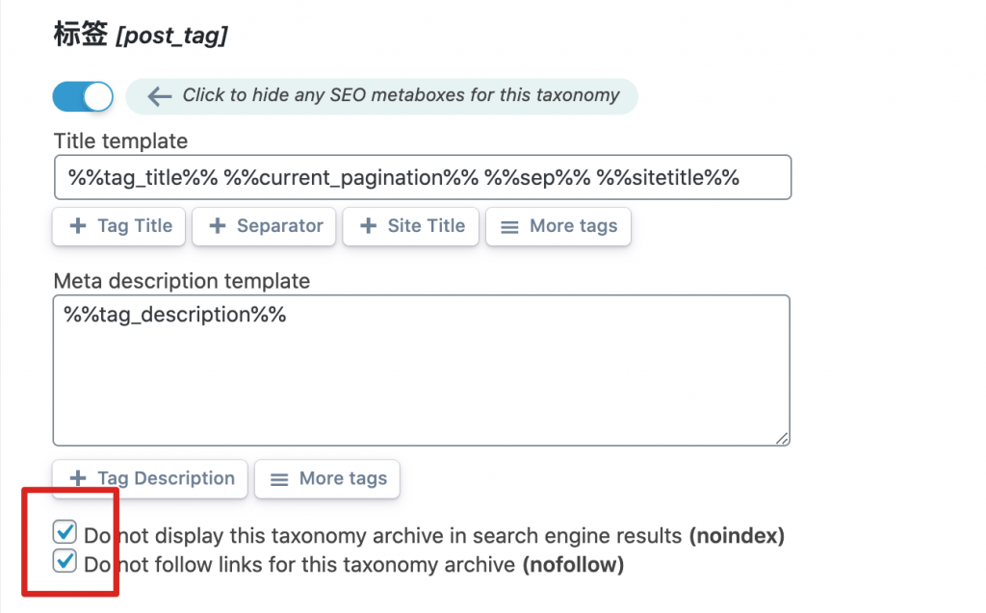This screenshot has height=613, width=986.
Task: Click the resize grip of the meta description box
Action: 781,437
